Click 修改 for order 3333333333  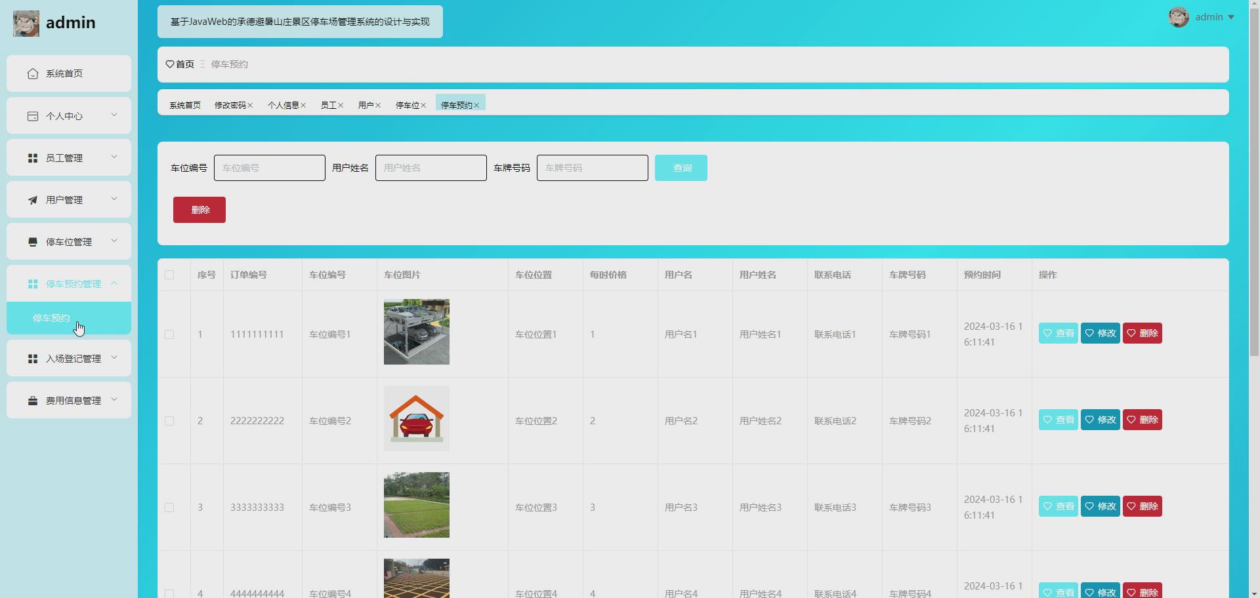click(x=1101, y=506)
